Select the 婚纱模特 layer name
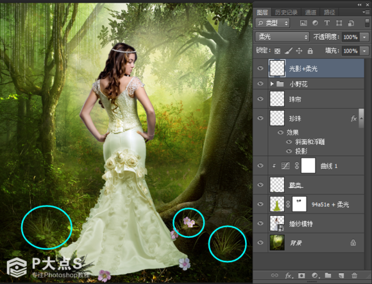This screenshot has width=372, height=284. pyautogui.click(x=301, y=224)
